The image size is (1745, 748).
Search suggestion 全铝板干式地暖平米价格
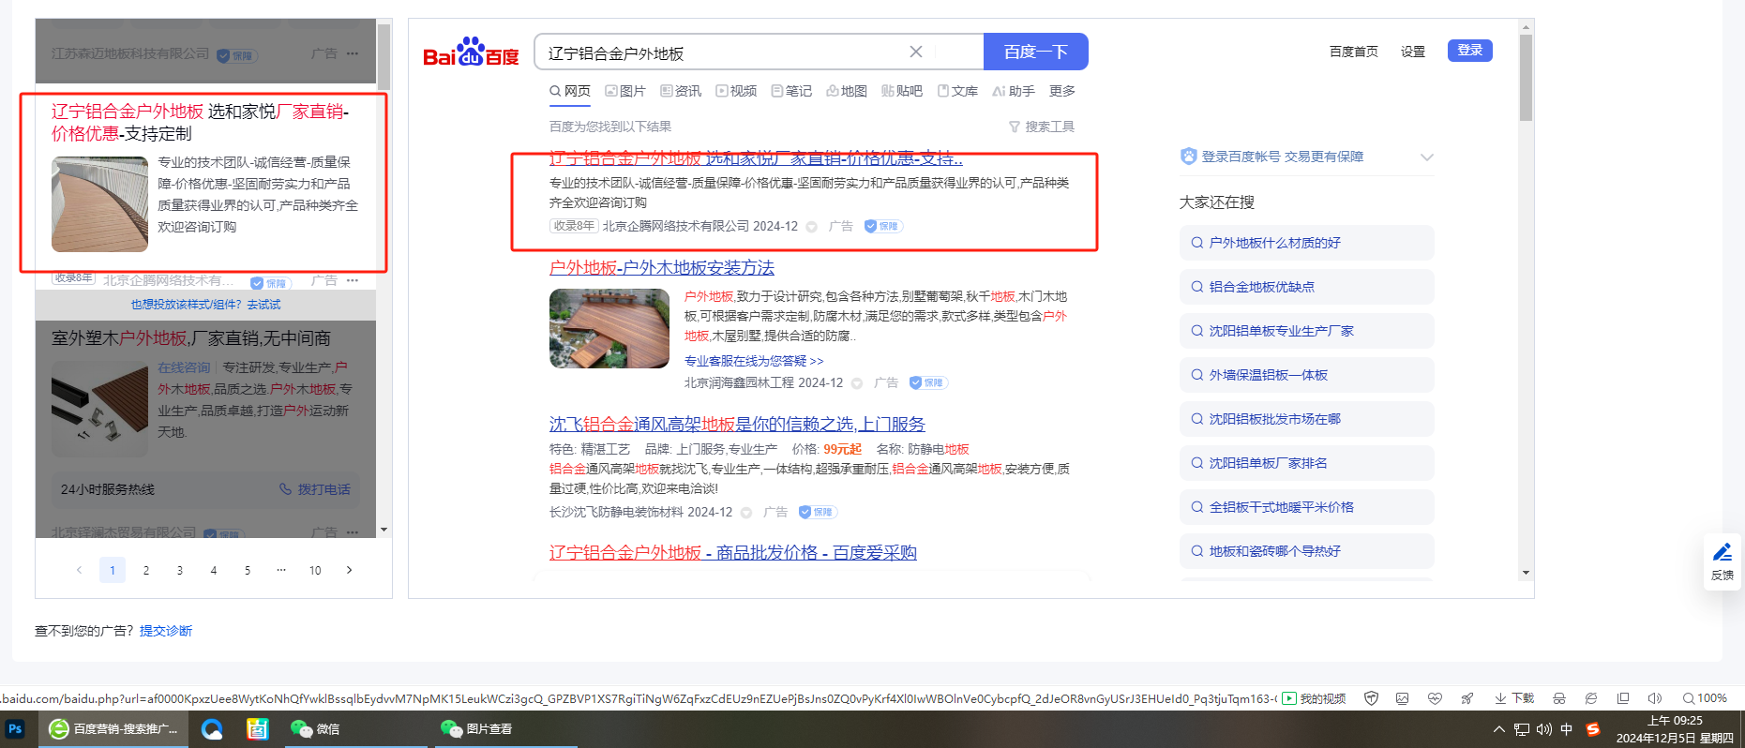[x=1306, y=507]
